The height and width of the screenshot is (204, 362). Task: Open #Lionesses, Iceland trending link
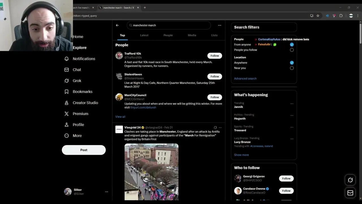tap(262, 146)
